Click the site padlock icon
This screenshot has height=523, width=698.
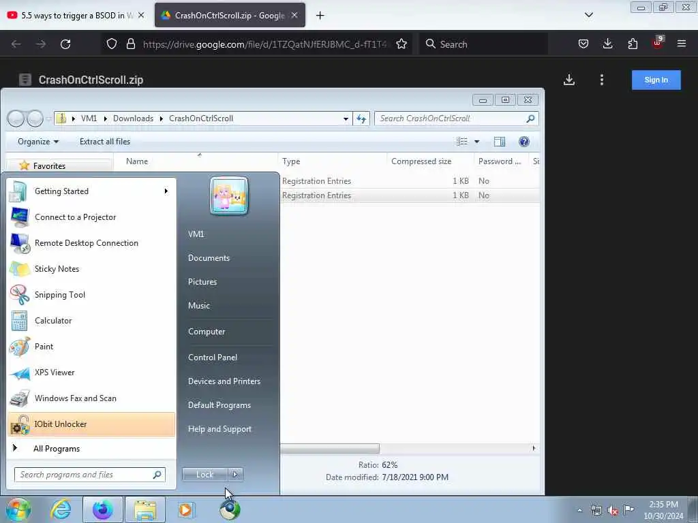(130, 44)
